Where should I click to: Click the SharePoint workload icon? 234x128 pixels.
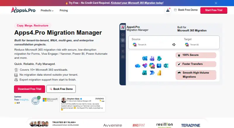click(x=159, y=58)
